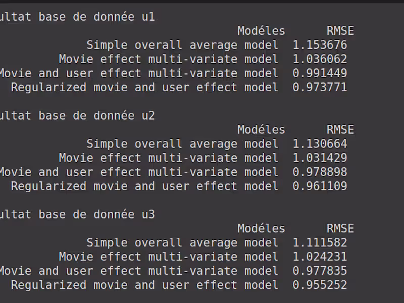Screen dimensions: 404x303
Task: Click the RMSE value 0.973771
Action: click(x=320, y=87)
